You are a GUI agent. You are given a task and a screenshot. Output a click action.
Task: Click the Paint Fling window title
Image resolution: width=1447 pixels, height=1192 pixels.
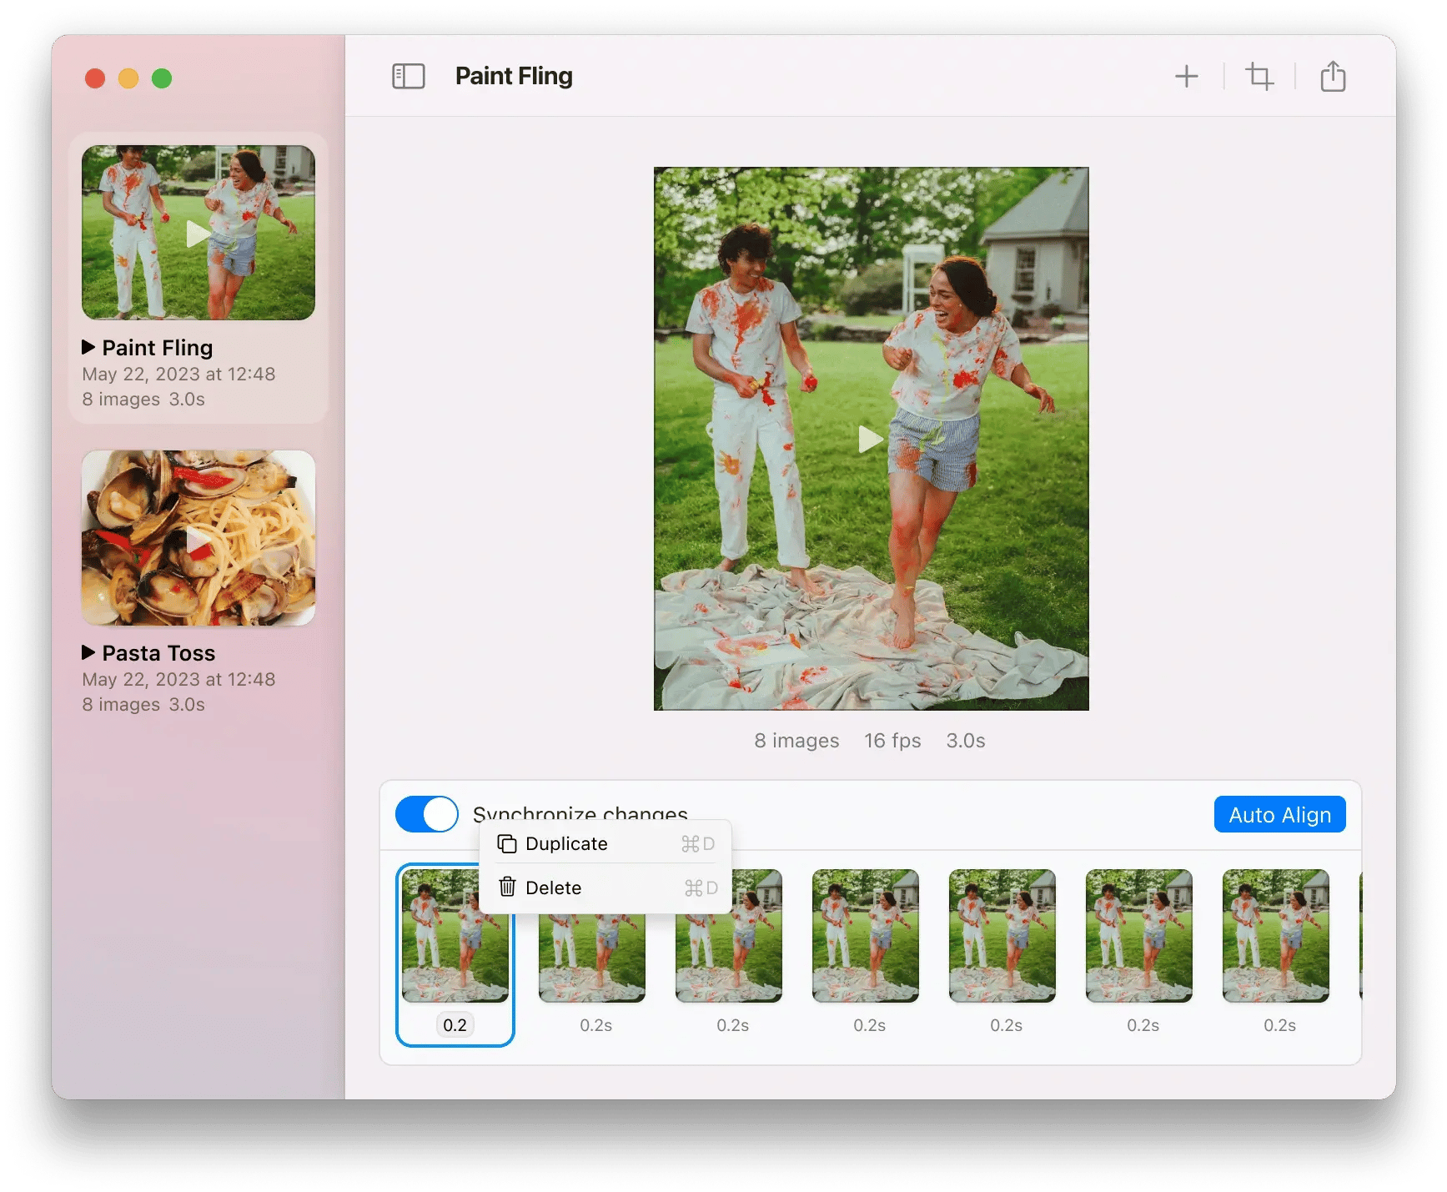coord(514,76)
